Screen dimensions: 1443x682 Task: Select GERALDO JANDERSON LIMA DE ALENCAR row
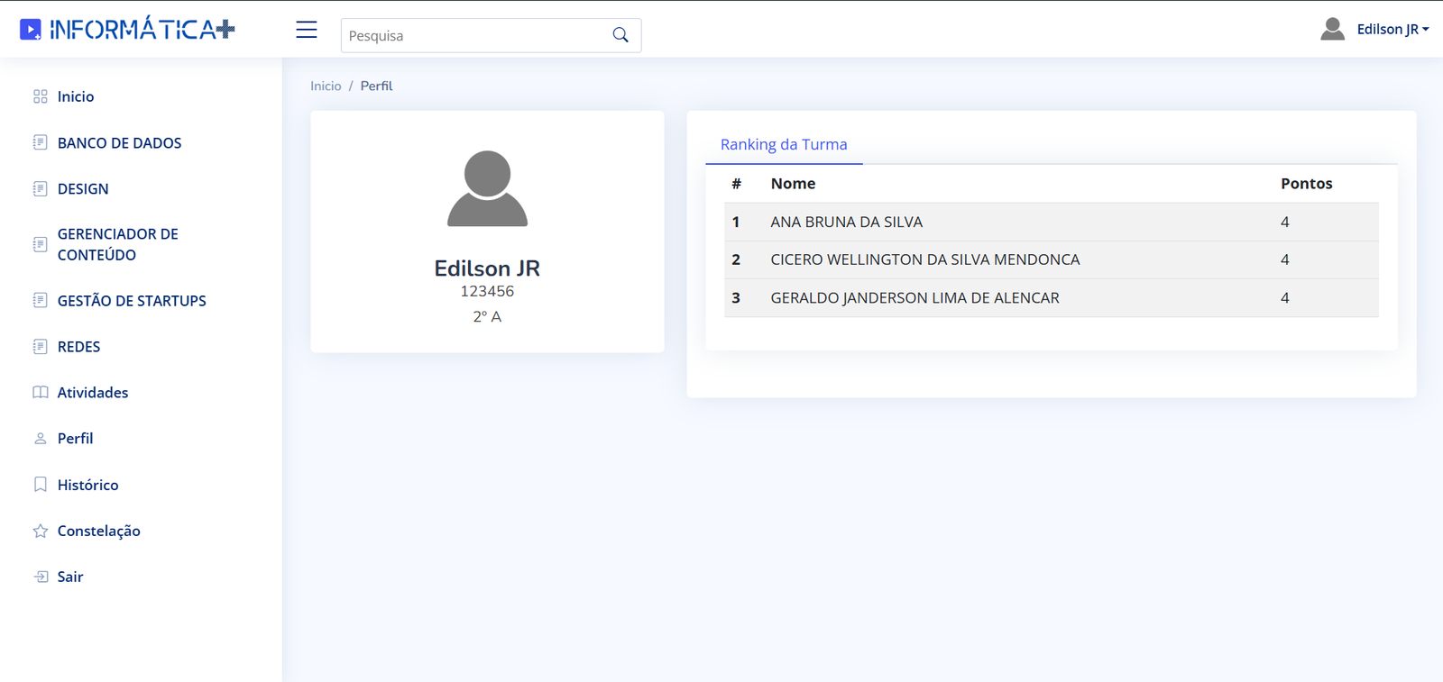(1052, 297)
